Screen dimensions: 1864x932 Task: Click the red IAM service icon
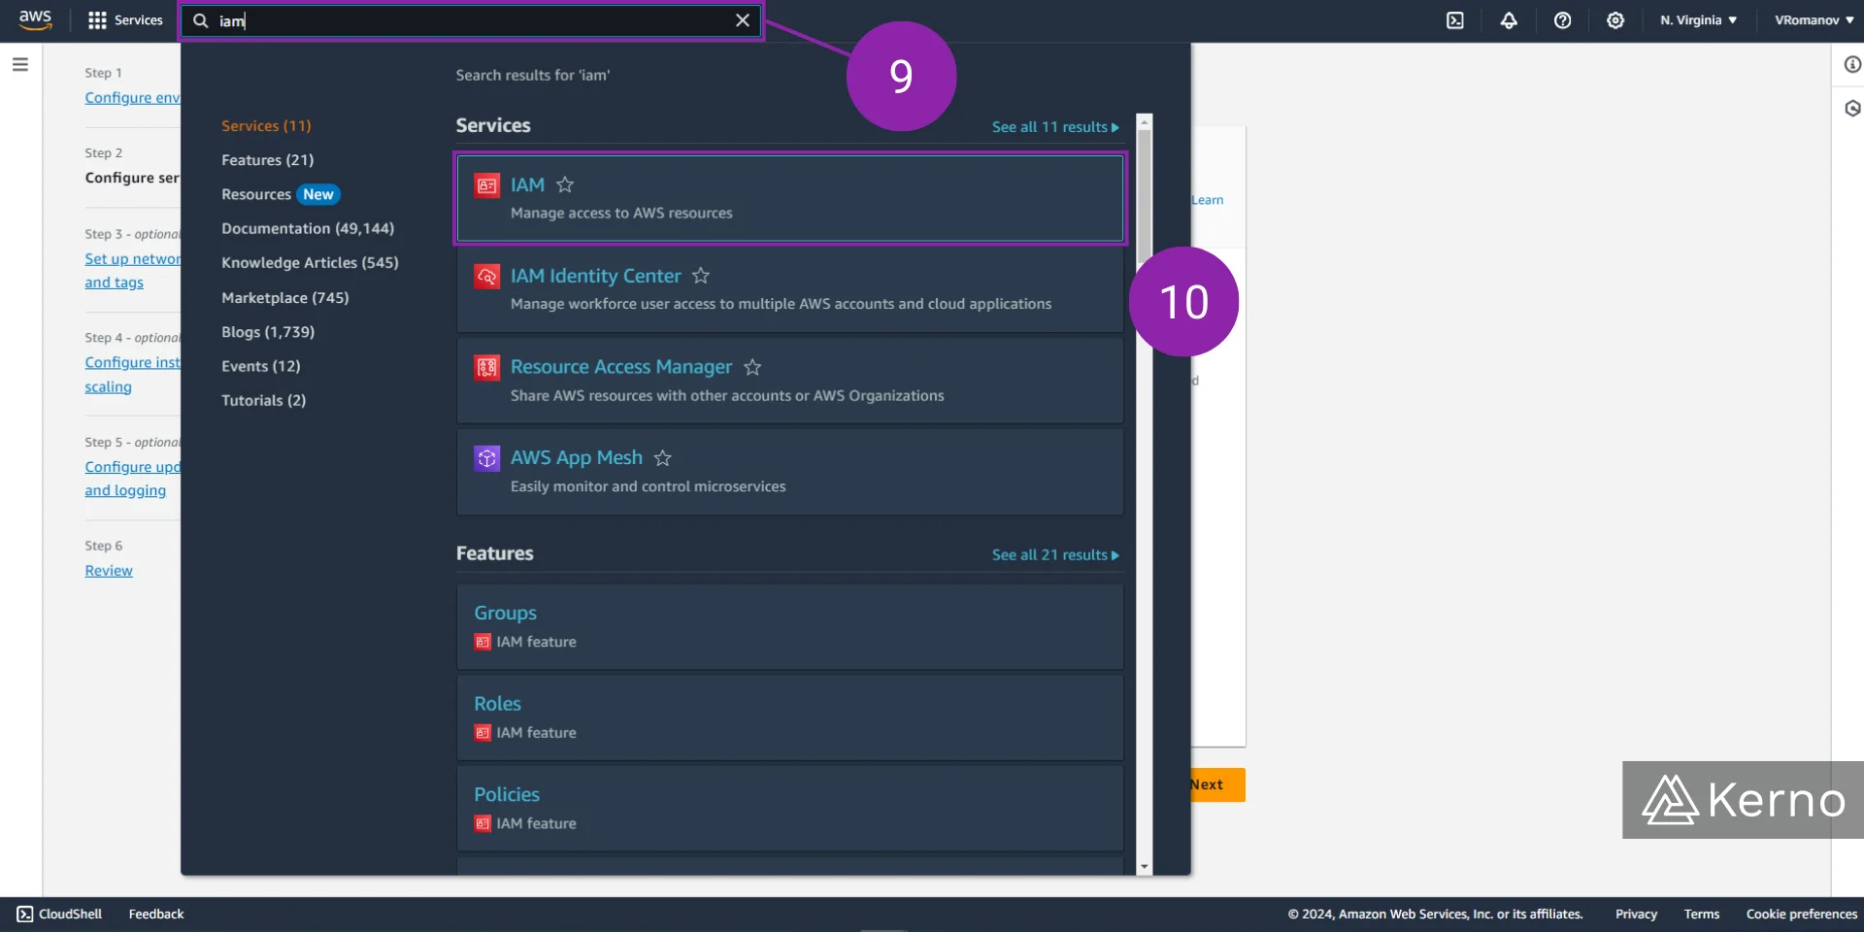(486, 184)
